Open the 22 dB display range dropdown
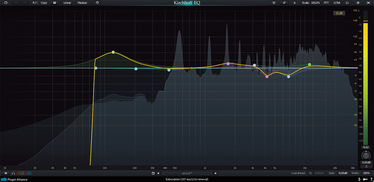Image resolution: width=374 pixels, height=182 pixels. click(x=339, y=13)
